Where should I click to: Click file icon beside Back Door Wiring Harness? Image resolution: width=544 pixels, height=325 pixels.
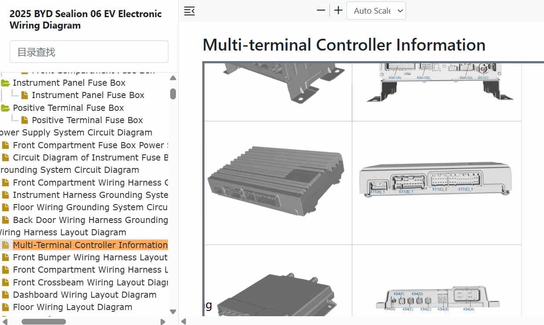5,220
